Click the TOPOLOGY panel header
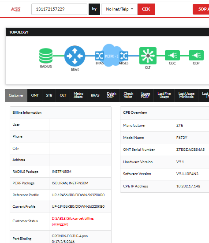 click(107, 32)
